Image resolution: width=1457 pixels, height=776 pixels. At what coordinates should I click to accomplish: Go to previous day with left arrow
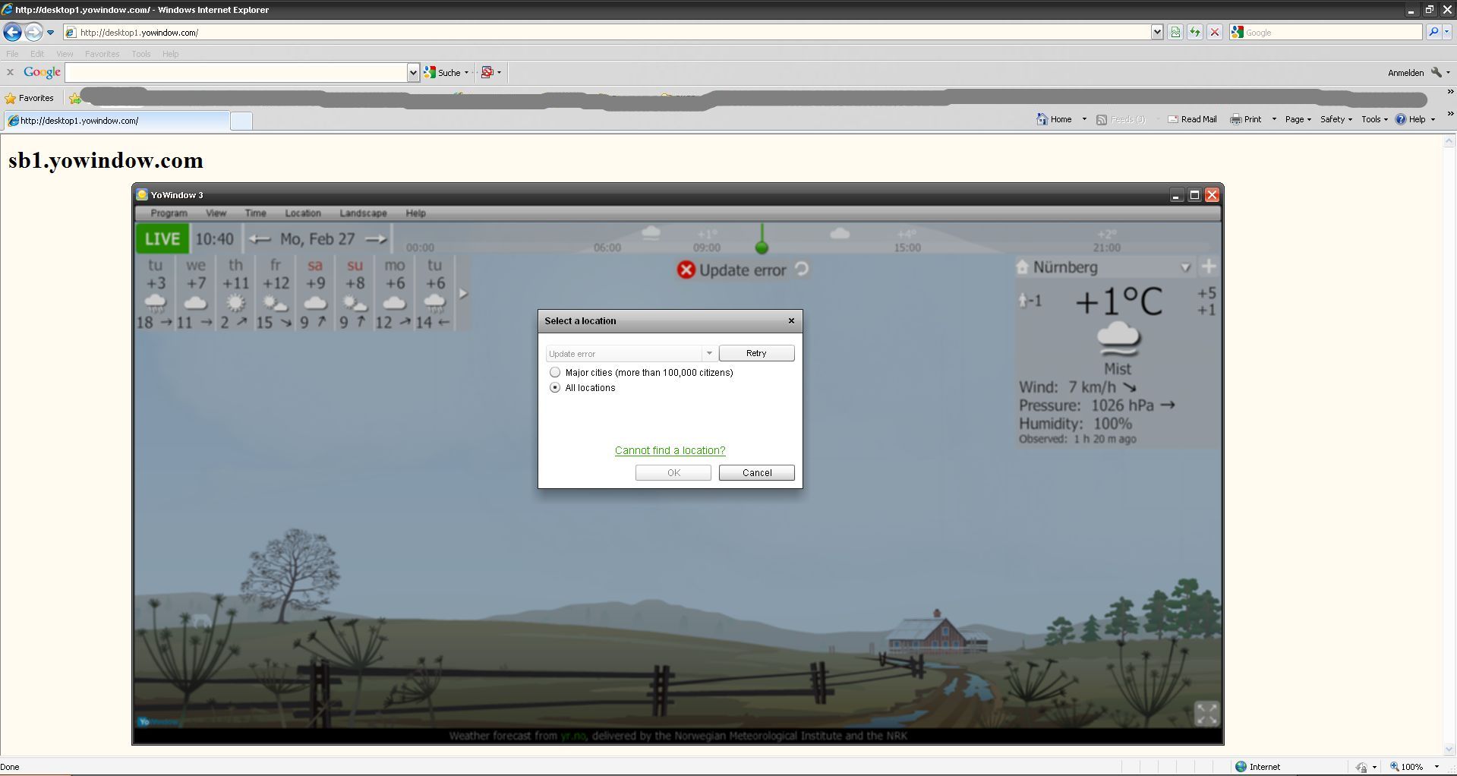point(260,239)
